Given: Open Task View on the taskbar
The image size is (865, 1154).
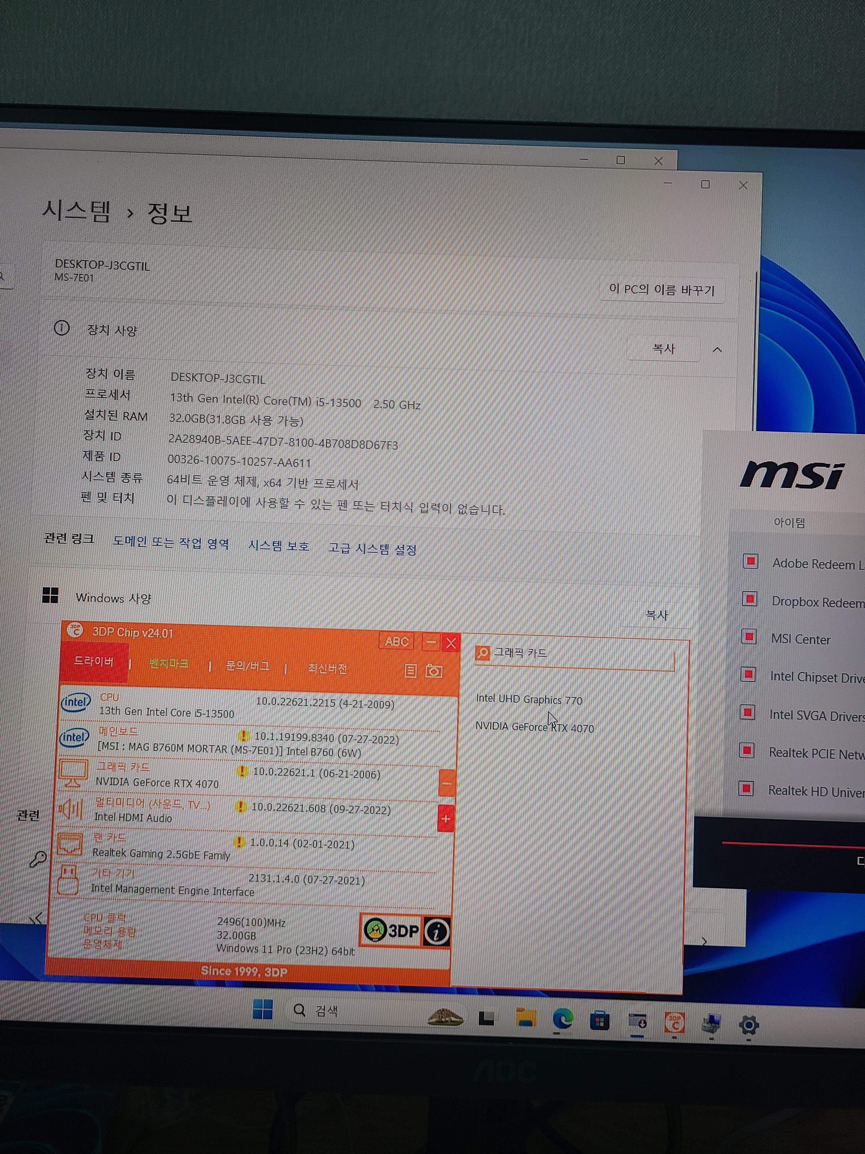Looking at the screenshot, I should pyautogui.click(x=486, y=1018).
